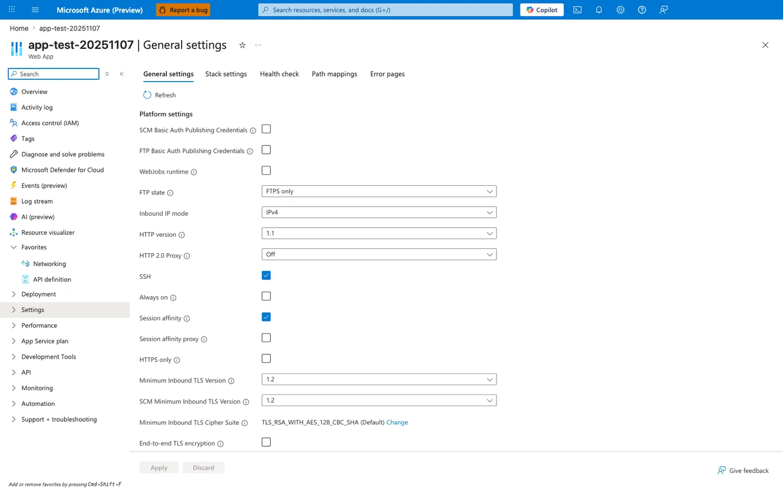
Task: Toggle the WebJobs runtime checkbox
Action: 266,171
